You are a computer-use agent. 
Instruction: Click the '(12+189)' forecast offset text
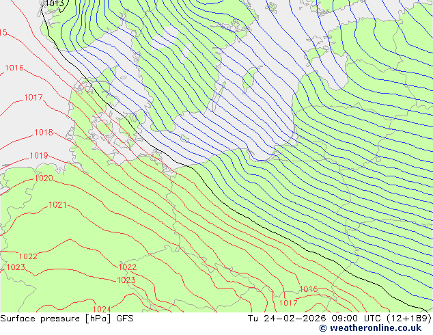click(408, 319)
